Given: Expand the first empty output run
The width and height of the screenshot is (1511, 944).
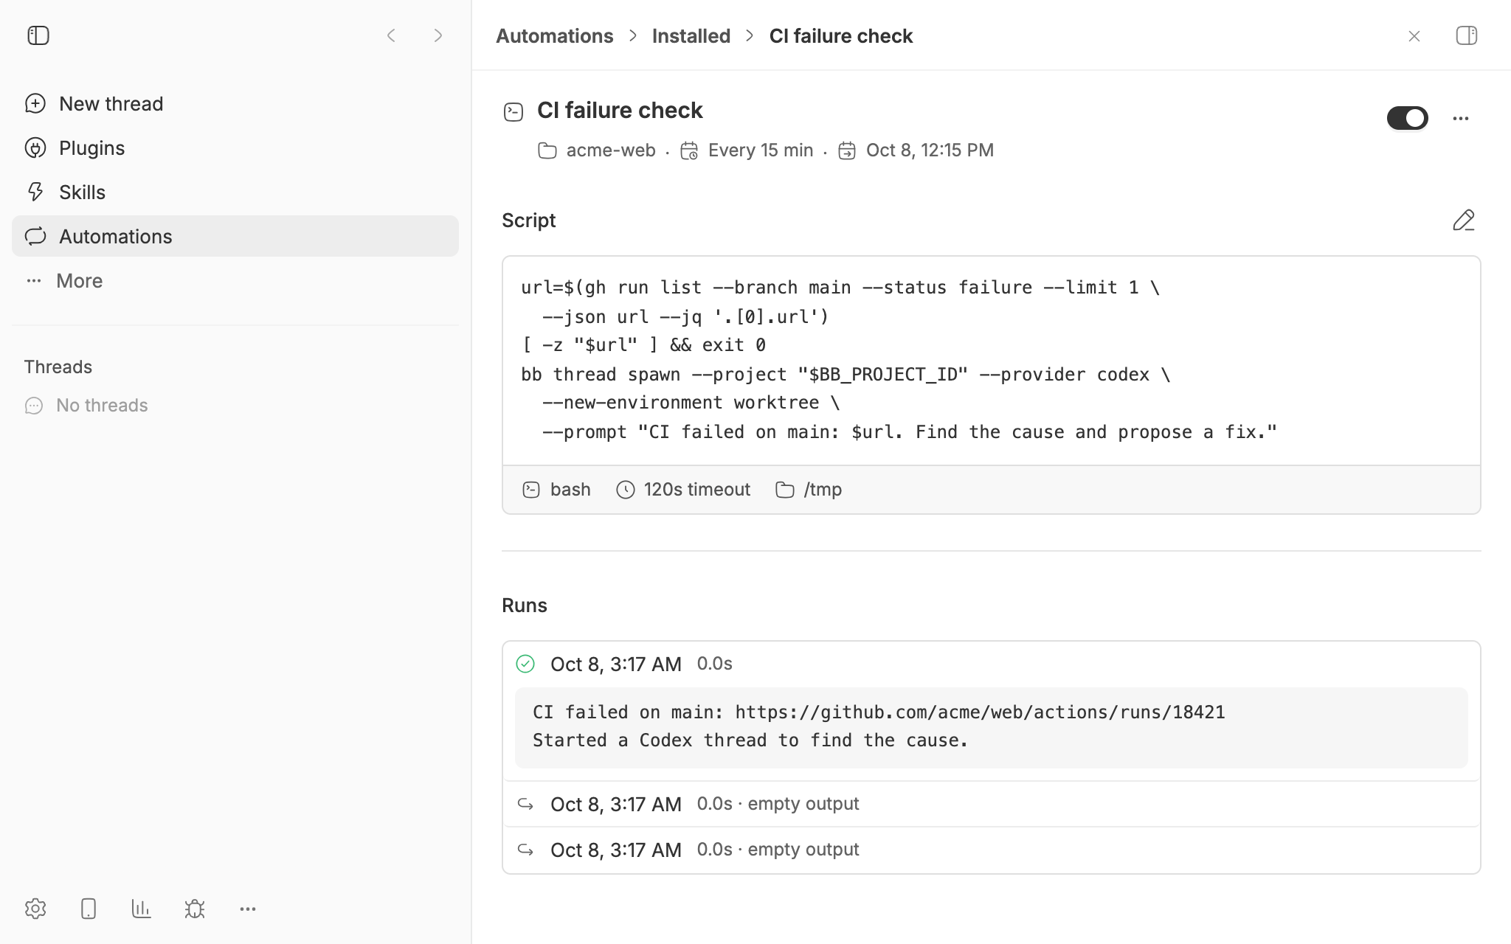Looking at the screenshot, I should pos(992,804).
